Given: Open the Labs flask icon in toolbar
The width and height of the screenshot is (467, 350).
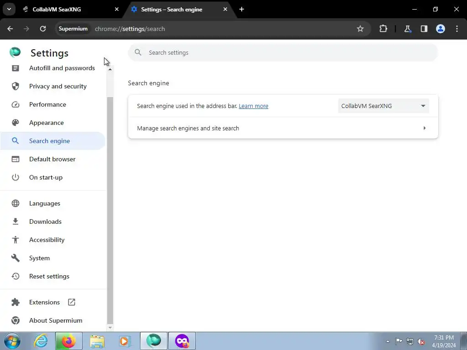Looking at the screenshot, I should [x=407, y=29].
